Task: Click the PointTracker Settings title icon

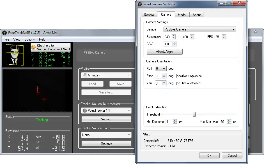Action: (x=140, y=4)
